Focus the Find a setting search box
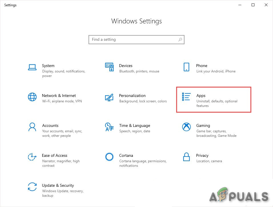The image size is (273, 207). [133, 40]
